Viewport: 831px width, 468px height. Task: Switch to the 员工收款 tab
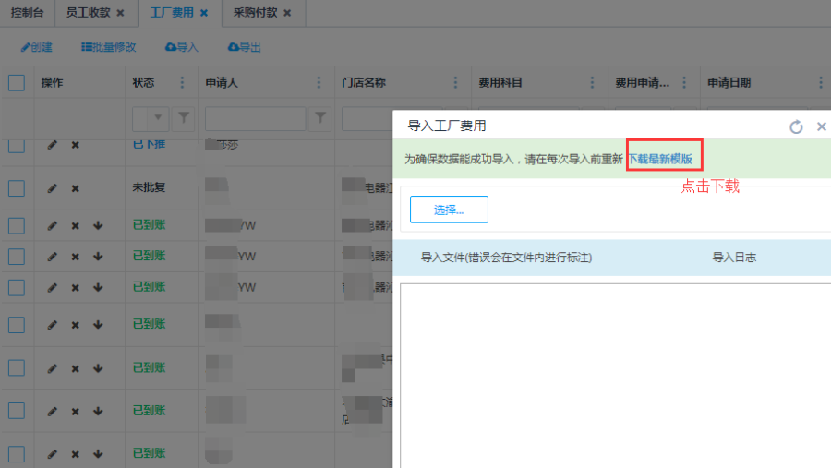[89, 13]
